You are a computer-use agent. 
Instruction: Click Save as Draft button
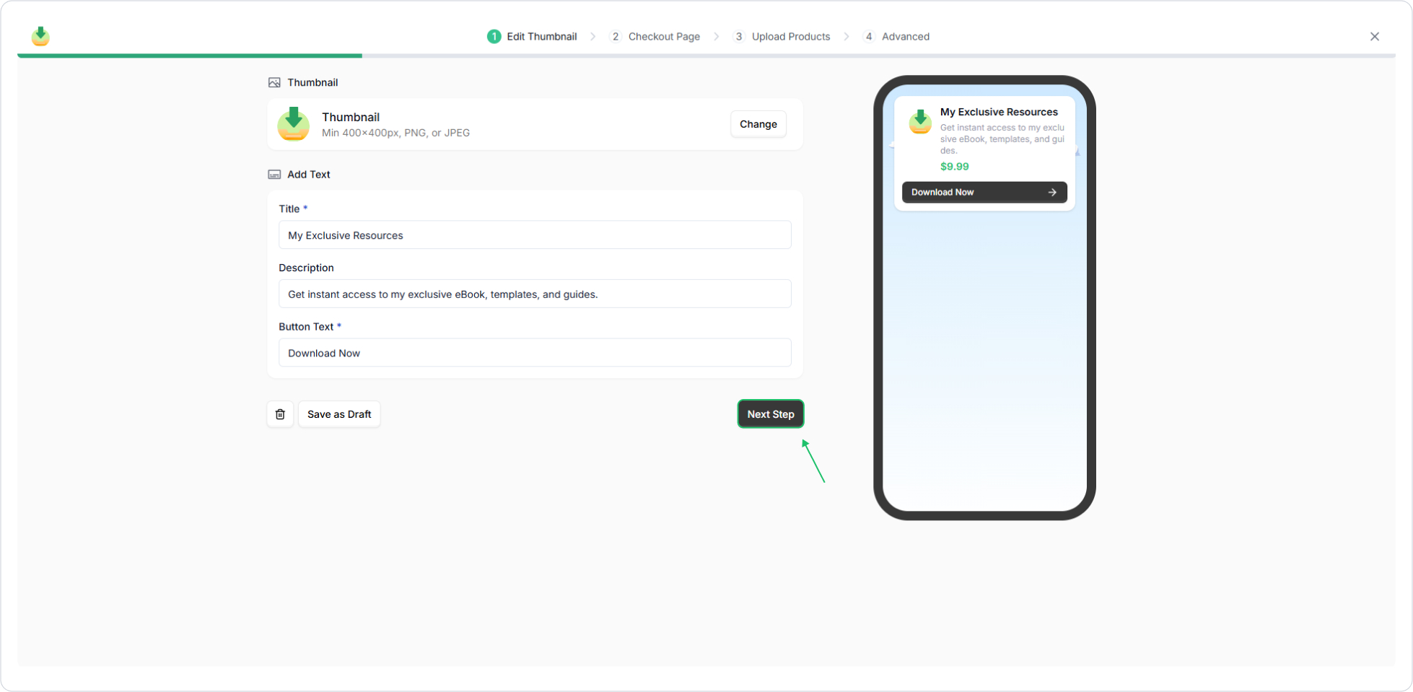[339, 414]
